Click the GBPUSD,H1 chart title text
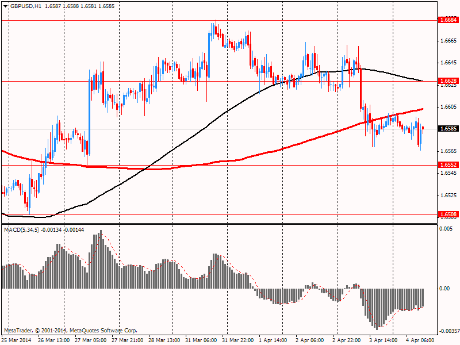The height and width of the screenshot is (345, 460). (x=26, y=6)
